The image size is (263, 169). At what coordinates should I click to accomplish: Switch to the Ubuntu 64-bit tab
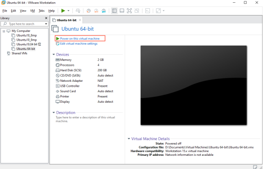coord(66,20)
